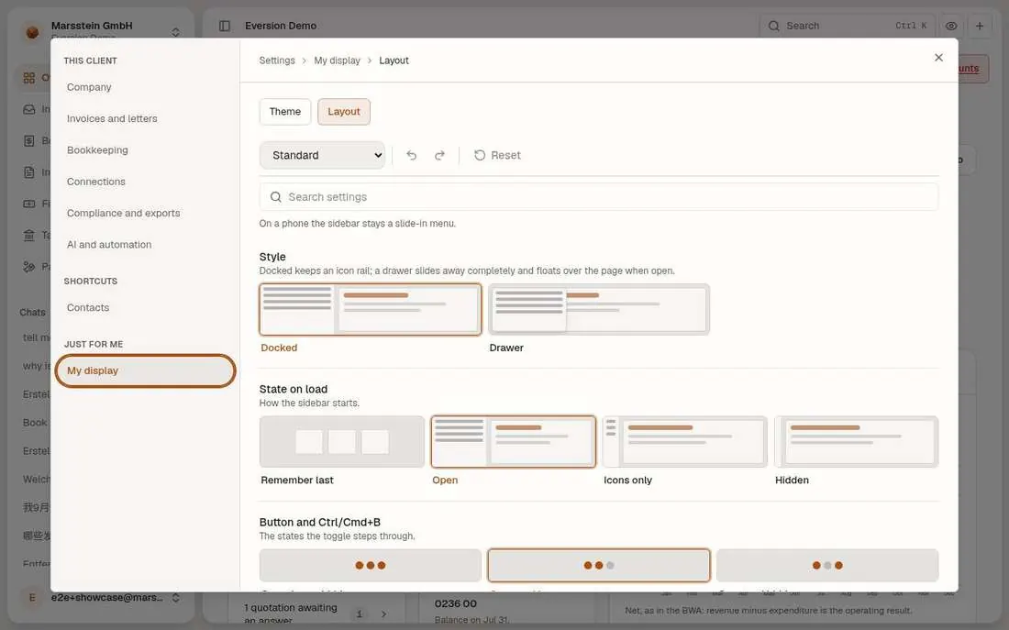Click the 'Balance on Jul 31.' text

point(471,620)
